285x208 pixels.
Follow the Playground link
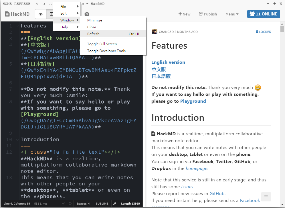coord(193,101)
